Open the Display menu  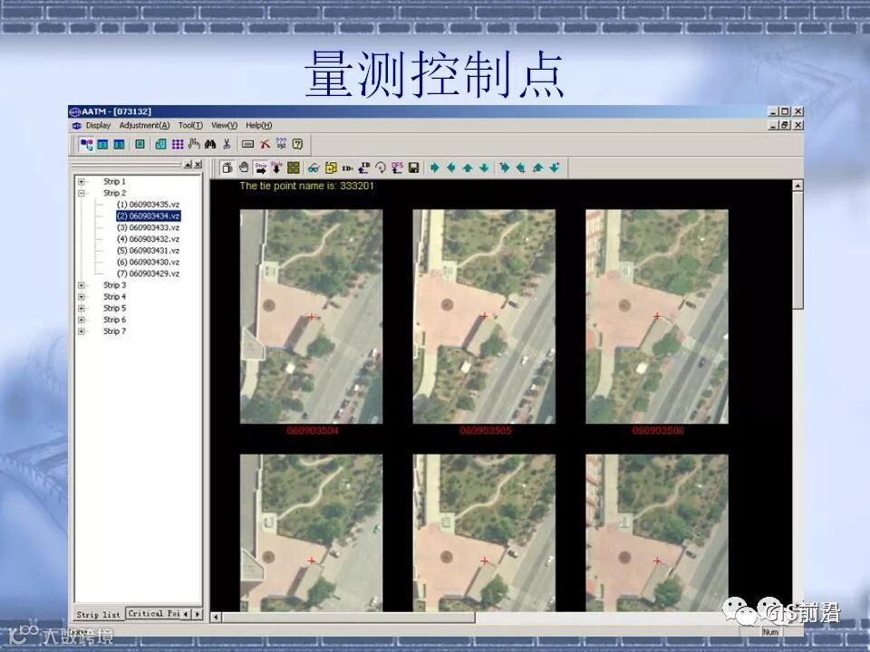[x=98, y=125]
